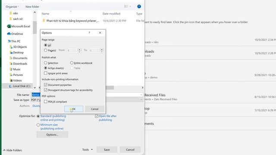This screenshot has width=276, height=155.
Task: Click the view layout icon in the toolbar
Action: (126, 6)
